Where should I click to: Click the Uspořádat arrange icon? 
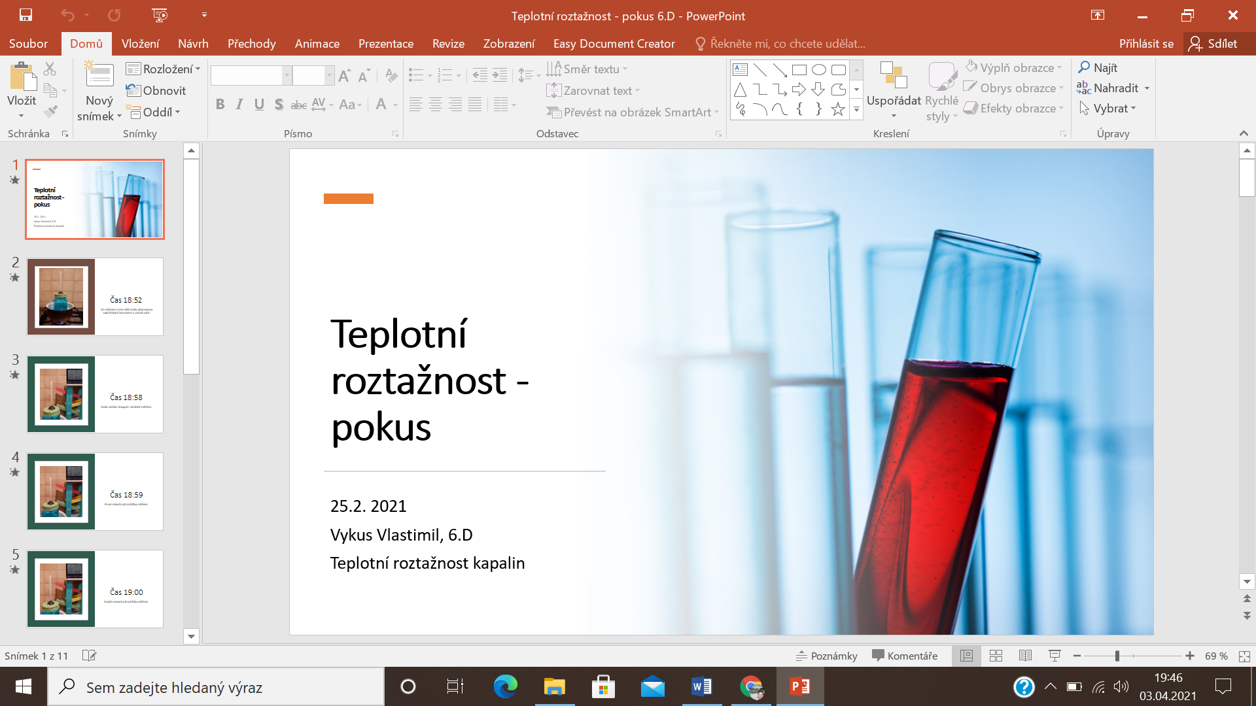[x=894, y=76]
